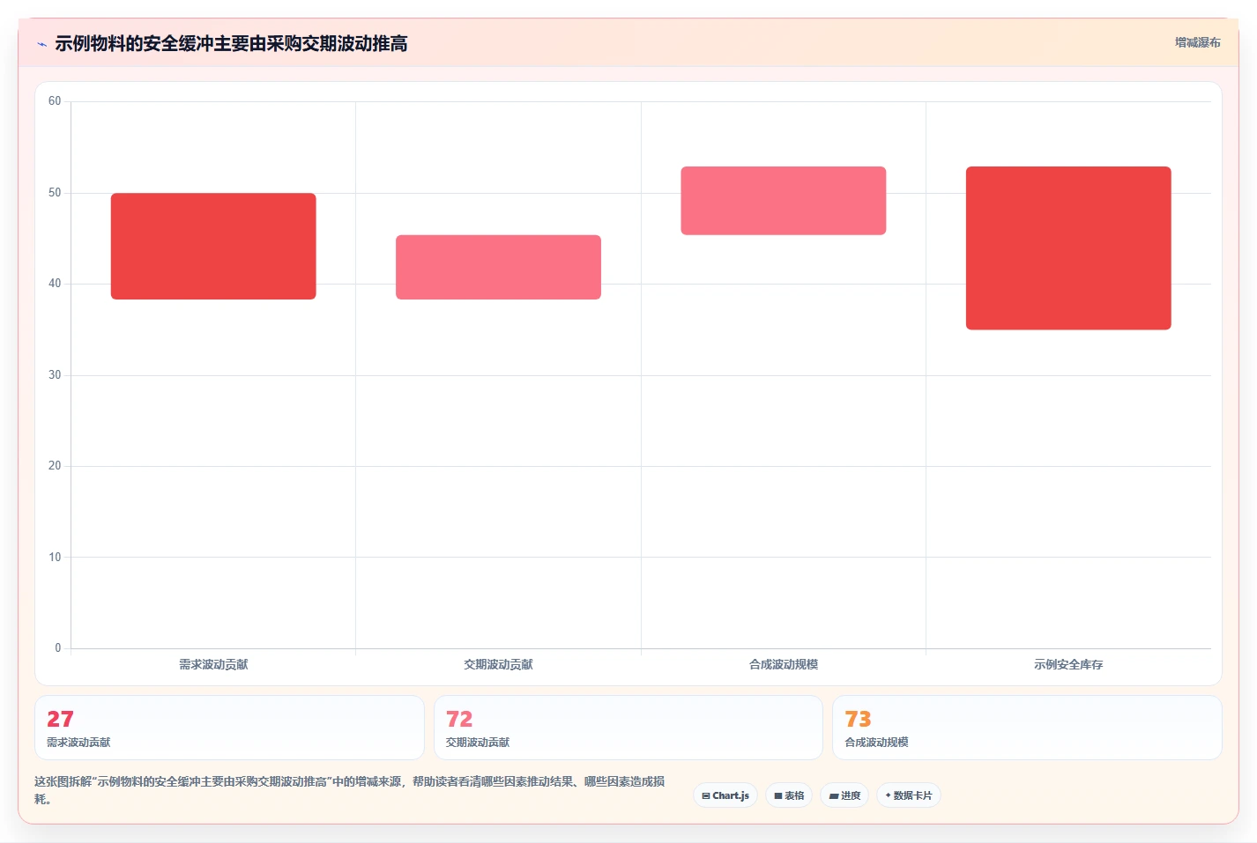Click y-axis value 60
This screenshot has width=1257, height=843.
[55, 101]
